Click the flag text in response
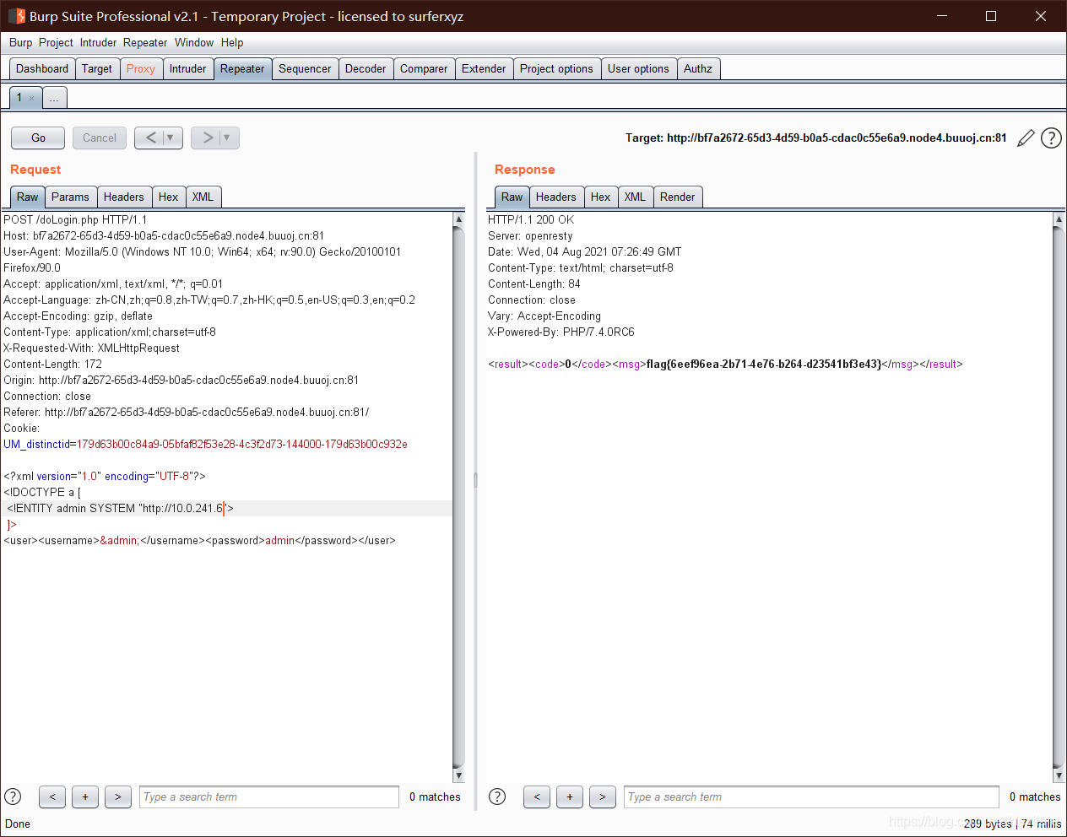The width and height of the screenshot is (1067, 837). tap(764, 364)
